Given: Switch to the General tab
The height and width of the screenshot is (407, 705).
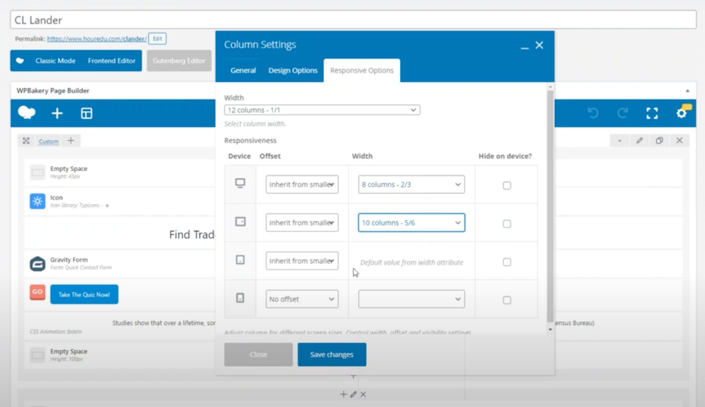Looking at the screenshot, I should [x=243, y=71].
